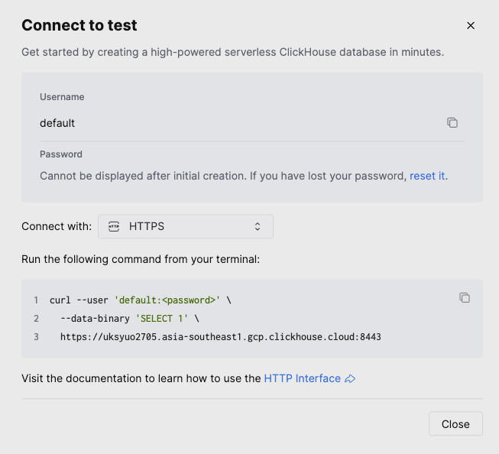Screen dimensions: 499x454
Task: Copy the default username to clipboard
Action: [452, 123]
